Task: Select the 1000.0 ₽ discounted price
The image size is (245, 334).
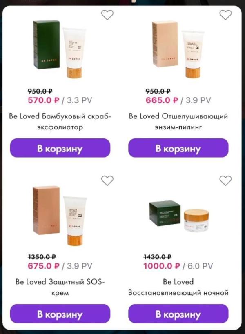Action: click(x=162, y=266)
